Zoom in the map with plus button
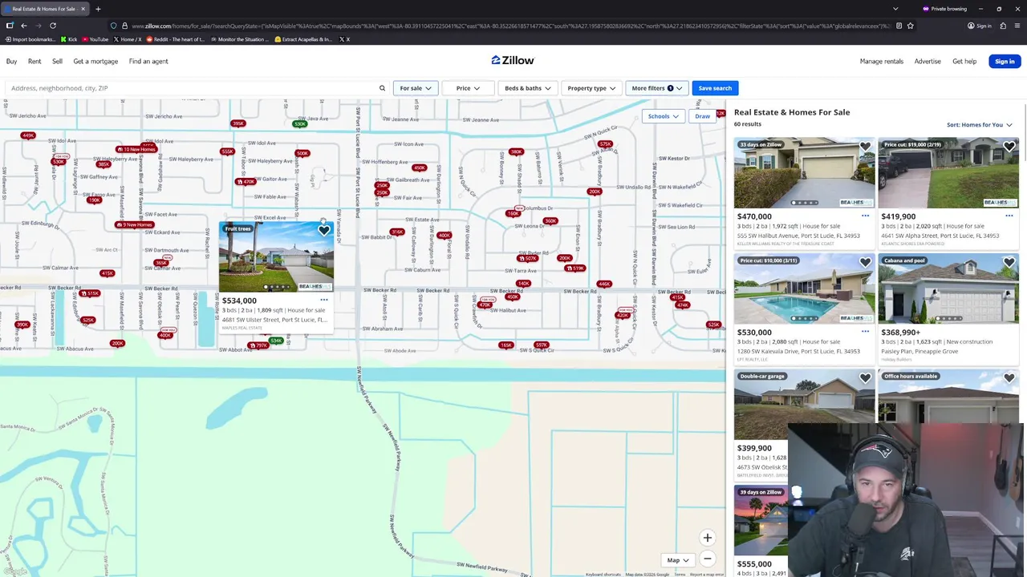 click(707, 539)
